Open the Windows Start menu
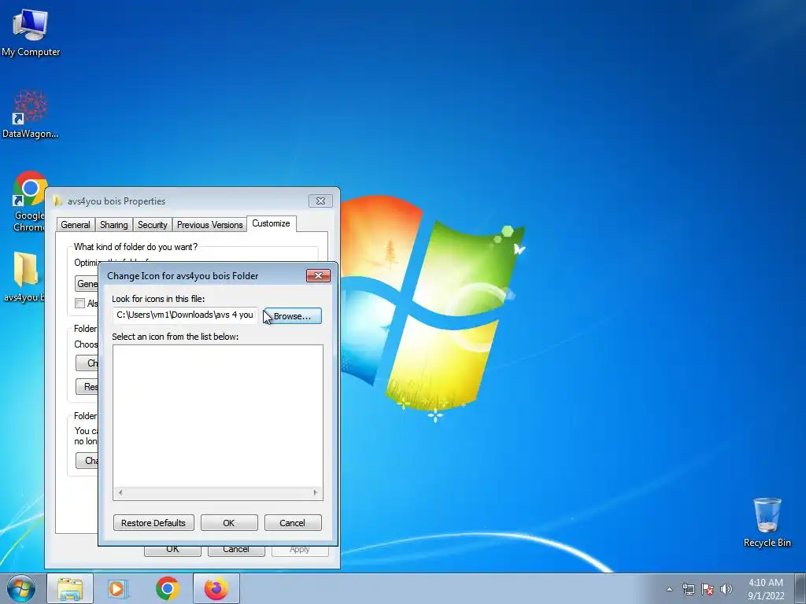The height and width of the screenshot is (604, 806). click(21, 588)
